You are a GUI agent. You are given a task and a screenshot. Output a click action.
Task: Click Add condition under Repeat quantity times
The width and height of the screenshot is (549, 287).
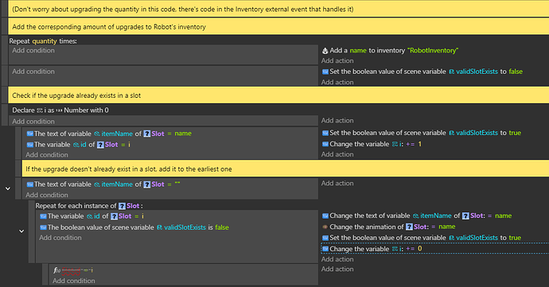33,50
